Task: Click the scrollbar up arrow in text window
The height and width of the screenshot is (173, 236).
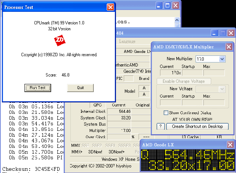Action: coord(177,20)
